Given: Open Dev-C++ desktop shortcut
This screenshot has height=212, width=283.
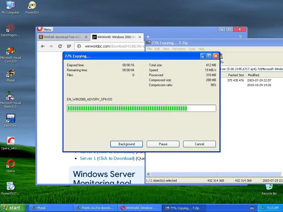Looking at the screenshot, I should tap(11, 121).
